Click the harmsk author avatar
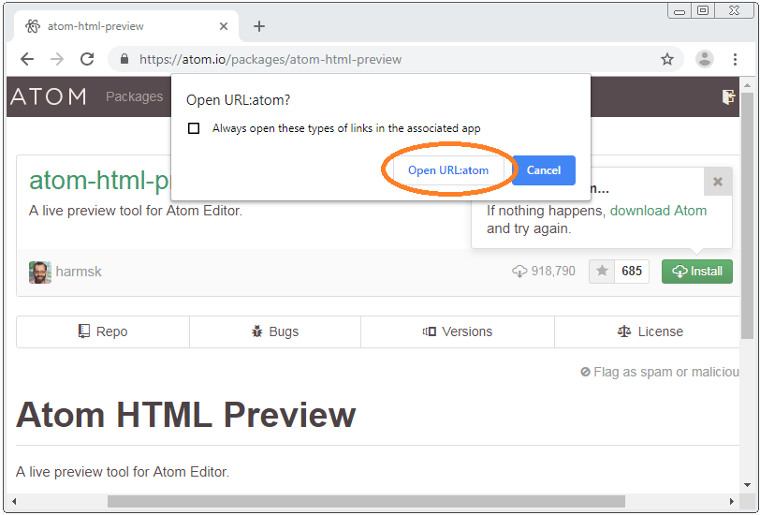The width and height of the screenshot is (760, 515). tap(39, 272)
